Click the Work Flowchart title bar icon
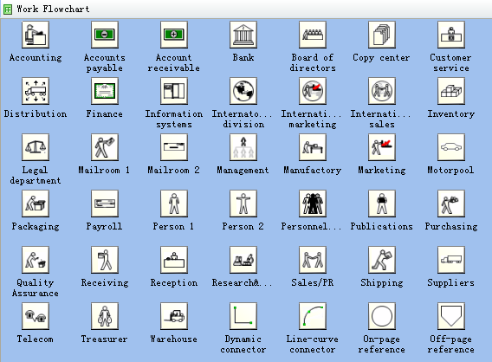 pyautogui.click(x=8, y=10)
